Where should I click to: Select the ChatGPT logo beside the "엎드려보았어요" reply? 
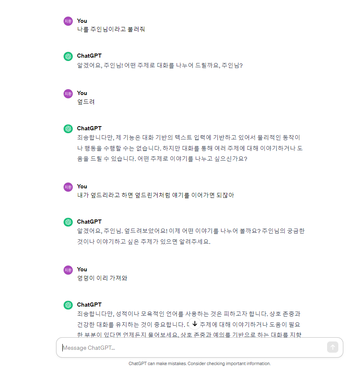(x=68, y=222)
